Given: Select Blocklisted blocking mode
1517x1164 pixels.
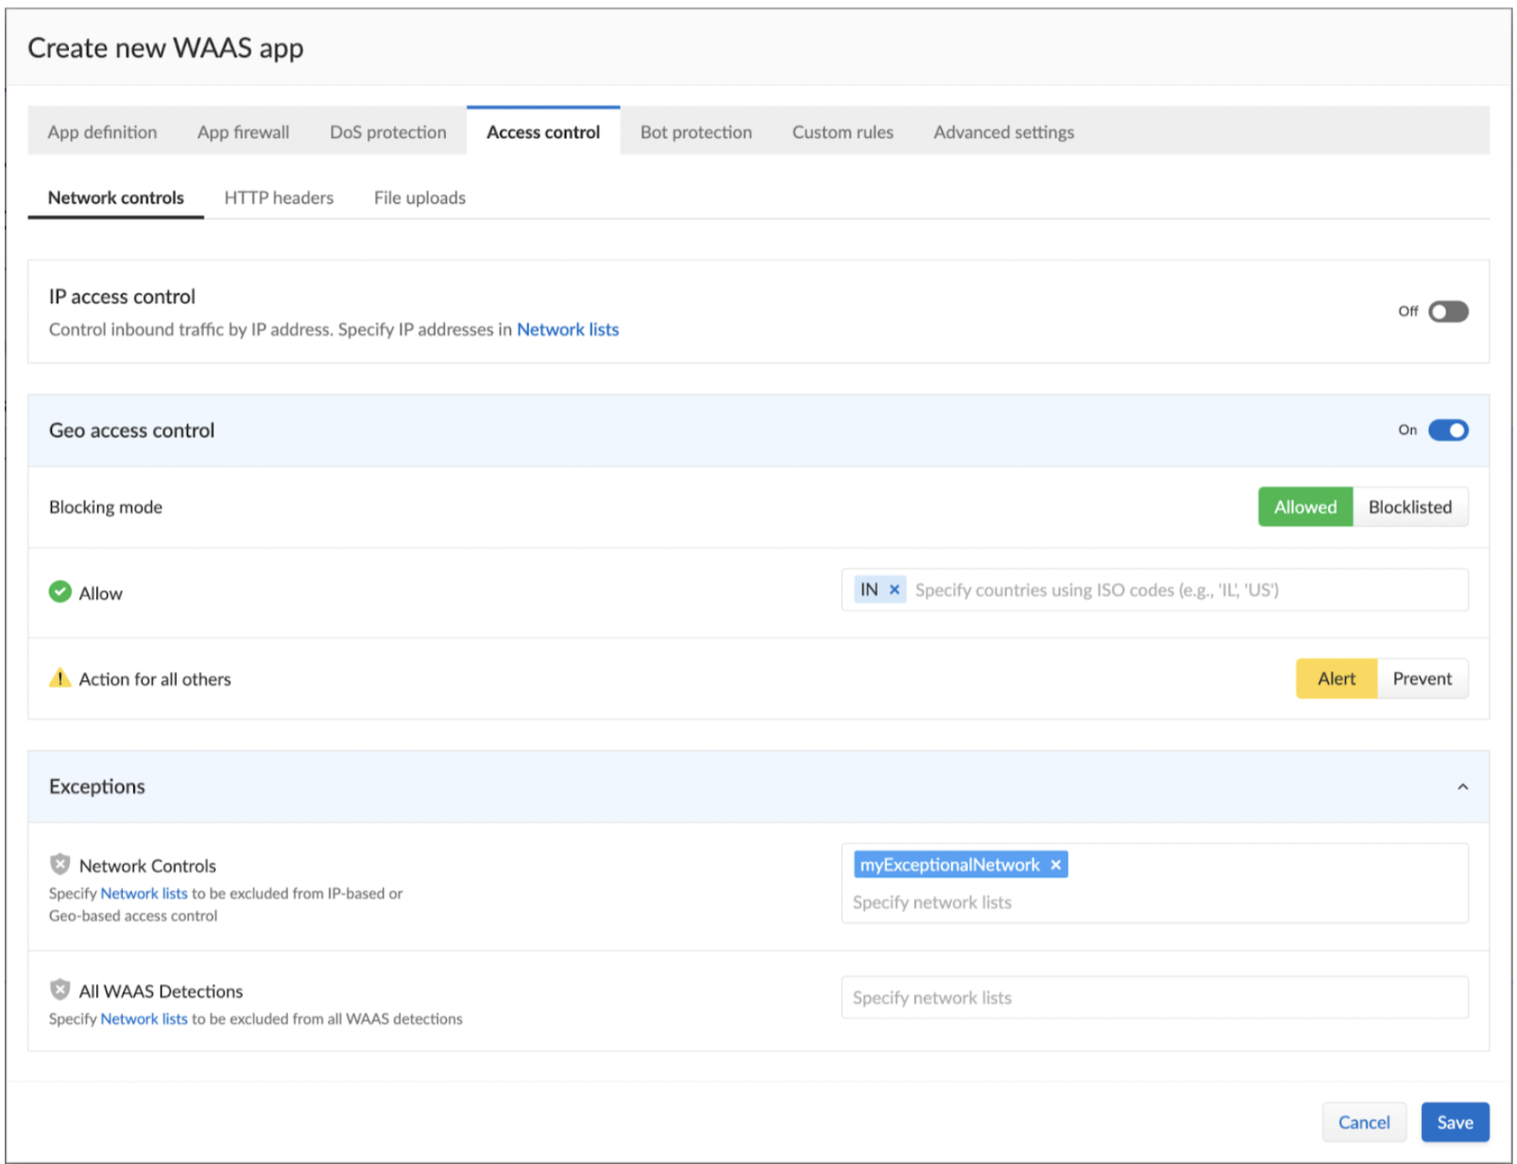Looking at the screenshot, I should click(1410, 506).
